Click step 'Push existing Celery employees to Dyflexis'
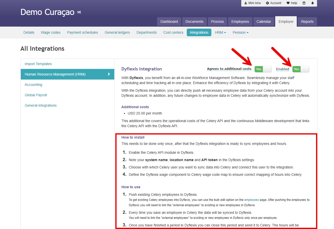Image resolution: width=334 pixels, height=229 pixels. (x=163, y=195)
